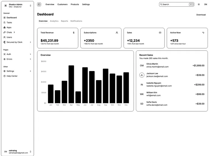Click the OM avatar for Olivia Martin
210x156 pixels.
(142, 66)
